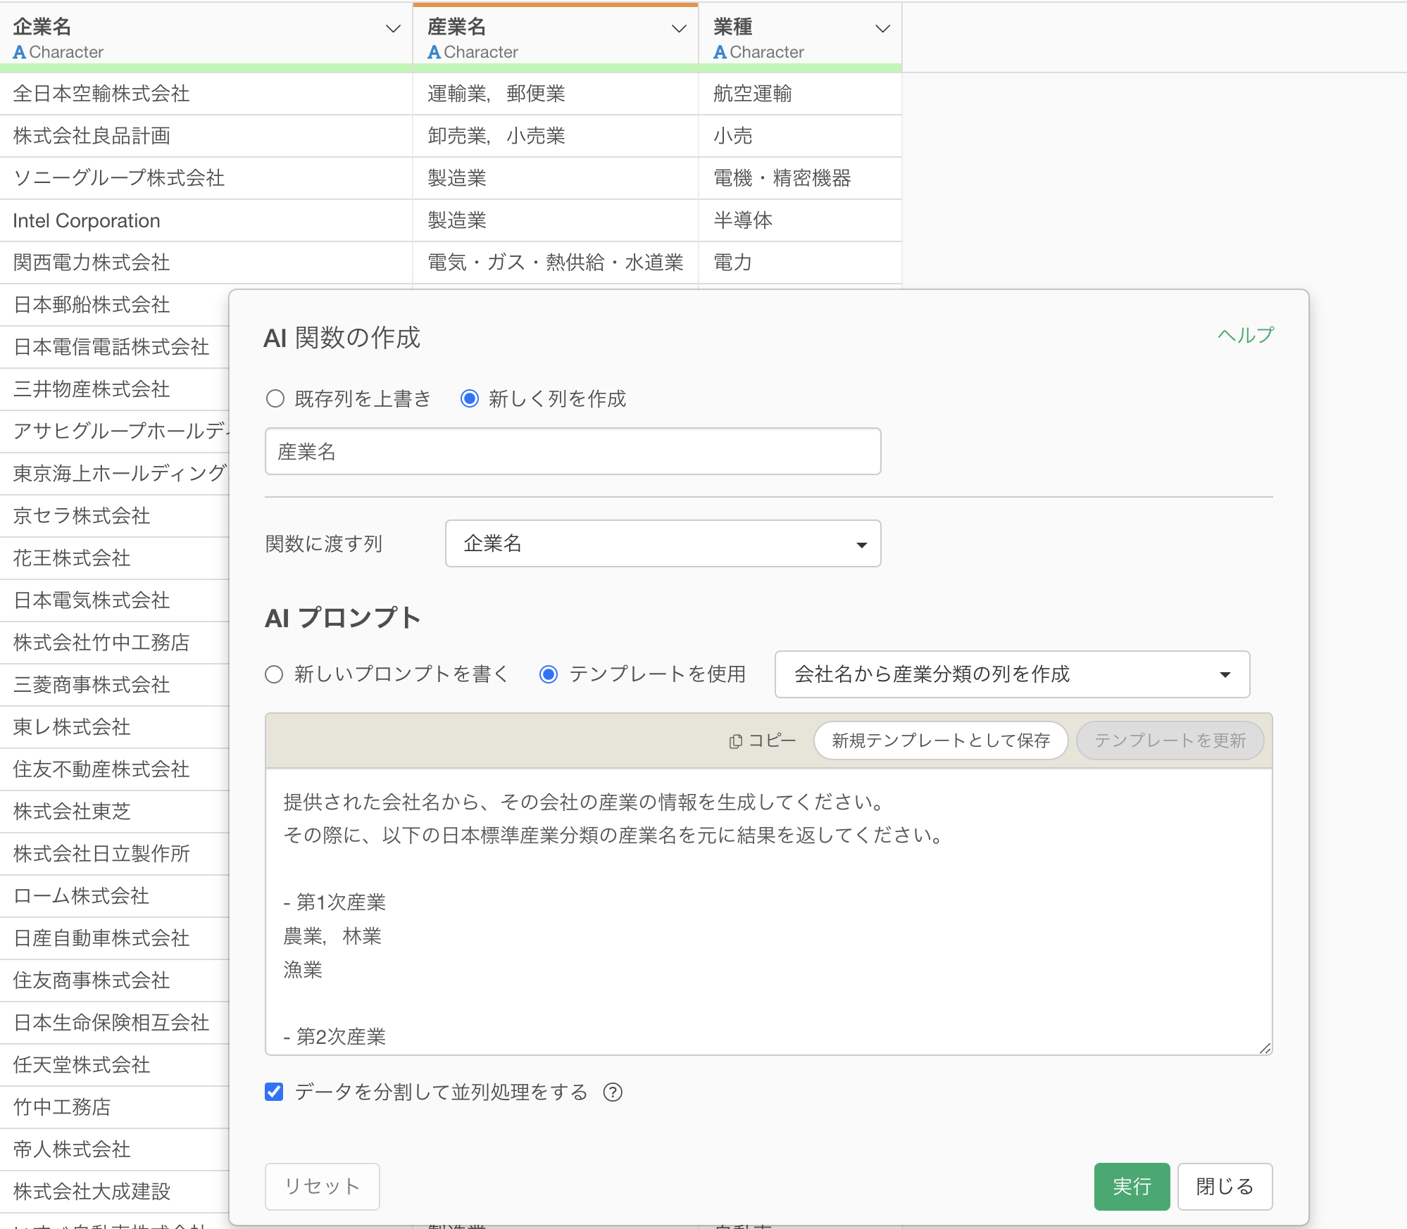Click the new column name field 産業名
This screenshot has height=1229, width=1407.
pyautogui.click(x=573, y=451)
